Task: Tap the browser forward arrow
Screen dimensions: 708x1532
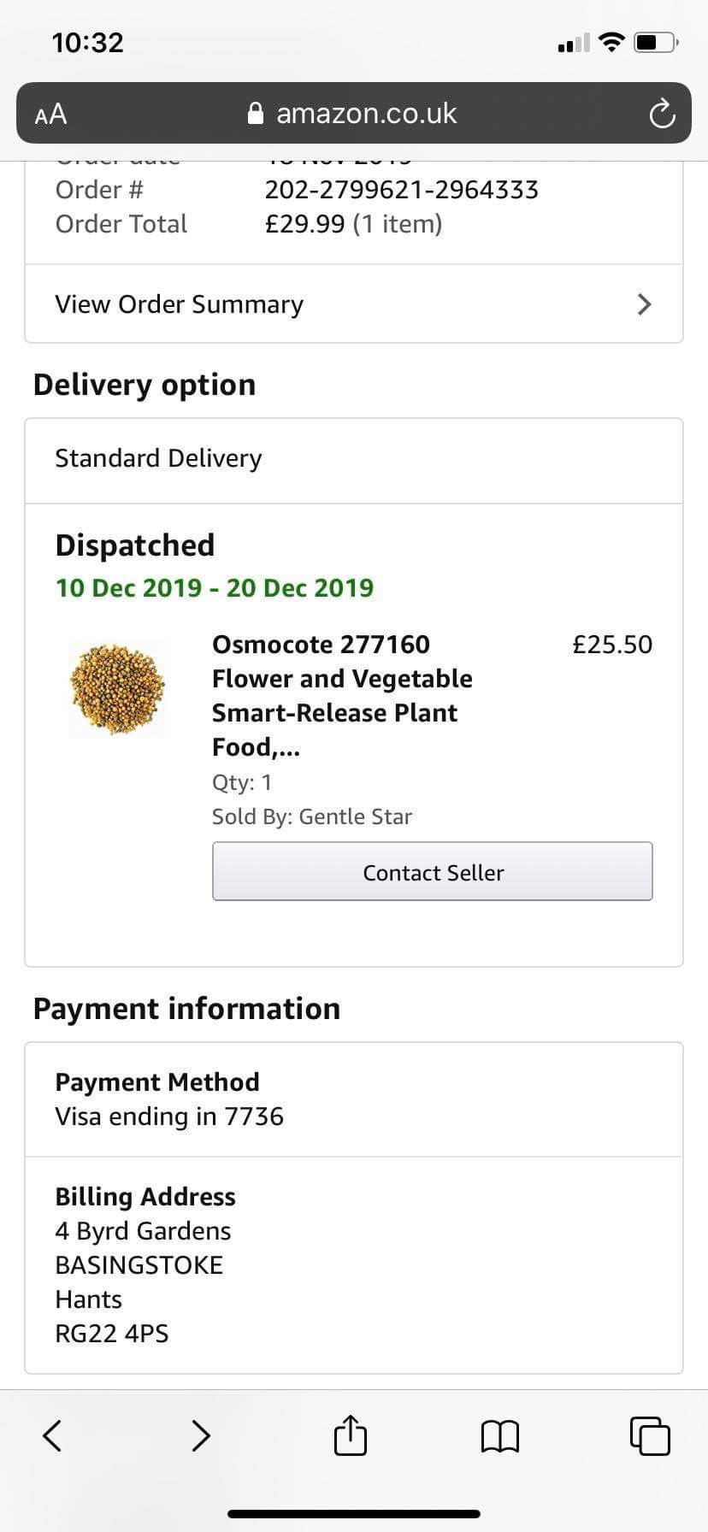Action: [x=201, y=1435]
